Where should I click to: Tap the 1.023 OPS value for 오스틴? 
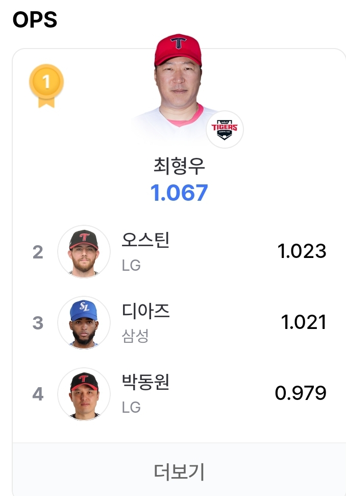(x=302, y=251)
